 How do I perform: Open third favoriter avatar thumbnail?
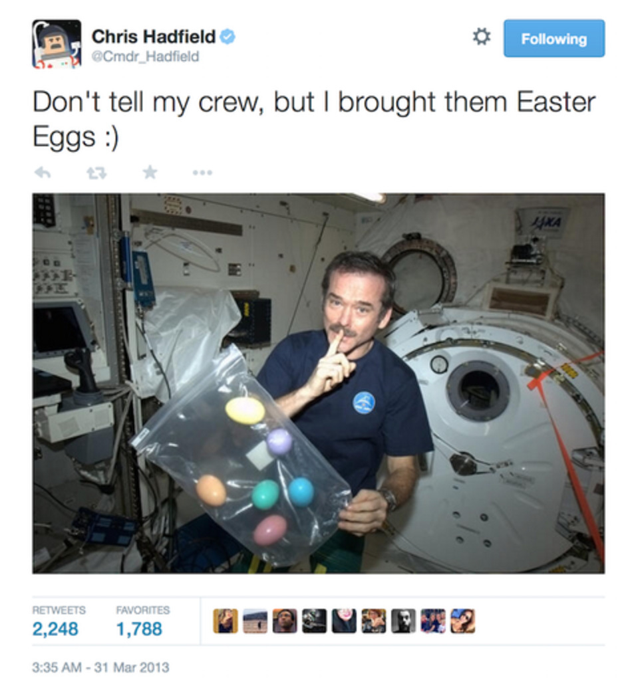pos(285,621)
